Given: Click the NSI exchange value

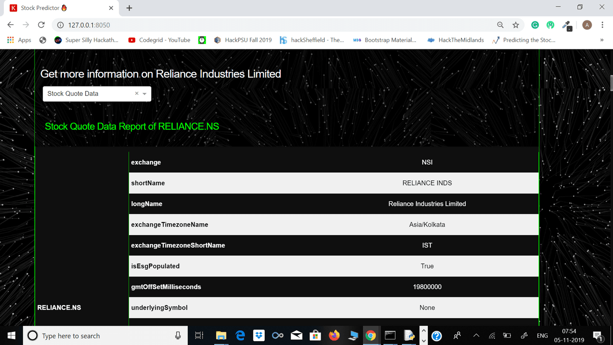Looking at the screenshot, I should [x=427, y=162].
